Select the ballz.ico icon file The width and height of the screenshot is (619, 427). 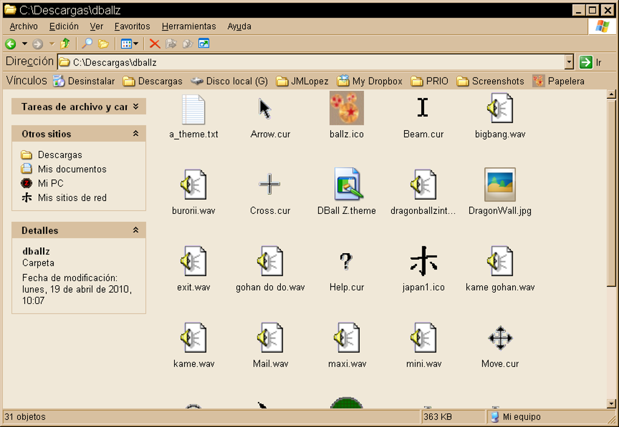tap(347, 116)
